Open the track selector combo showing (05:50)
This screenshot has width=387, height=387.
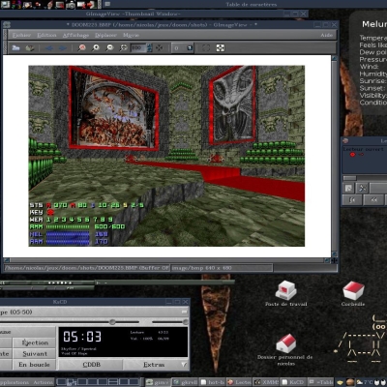point(94,312)
